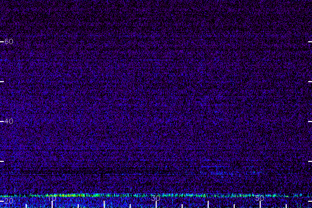
Task: Click the 10 label on the horizontal axis
Action: point(52,198)
